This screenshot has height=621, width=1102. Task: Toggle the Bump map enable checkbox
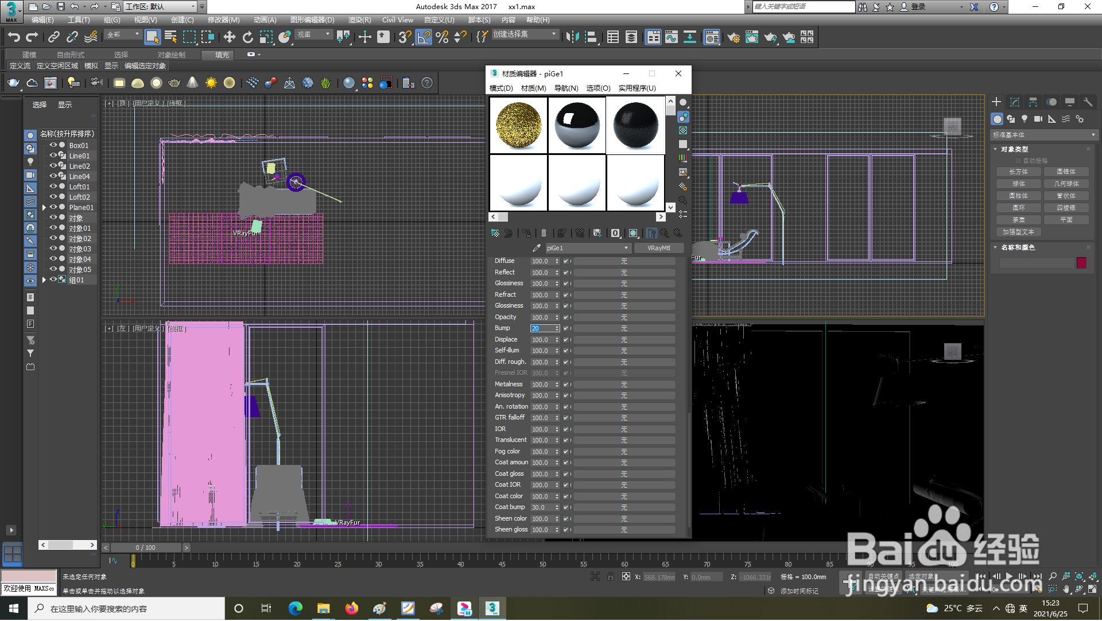click(566, 328)
